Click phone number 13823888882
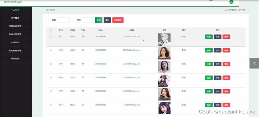 tap(100, 50)
